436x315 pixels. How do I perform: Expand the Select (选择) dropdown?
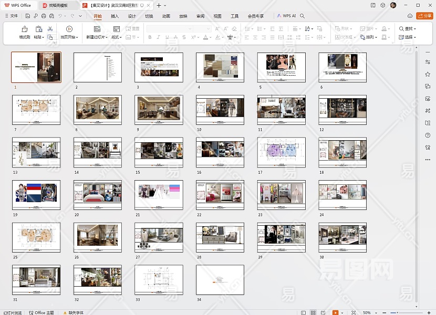pyautogui.click(x=408, y=37)
